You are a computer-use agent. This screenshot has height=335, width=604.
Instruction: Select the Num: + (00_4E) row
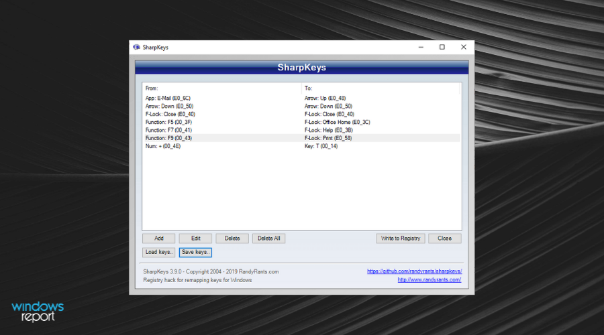pos(301,146)
